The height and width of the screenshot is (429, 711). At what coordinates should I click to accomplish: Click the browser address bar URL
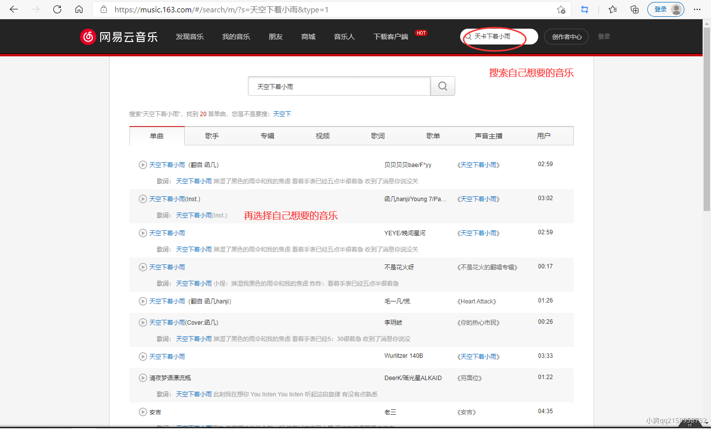[221, 9]
